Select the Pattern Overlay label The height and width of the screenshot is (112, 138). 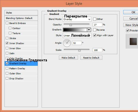click(x=17, y=69)
